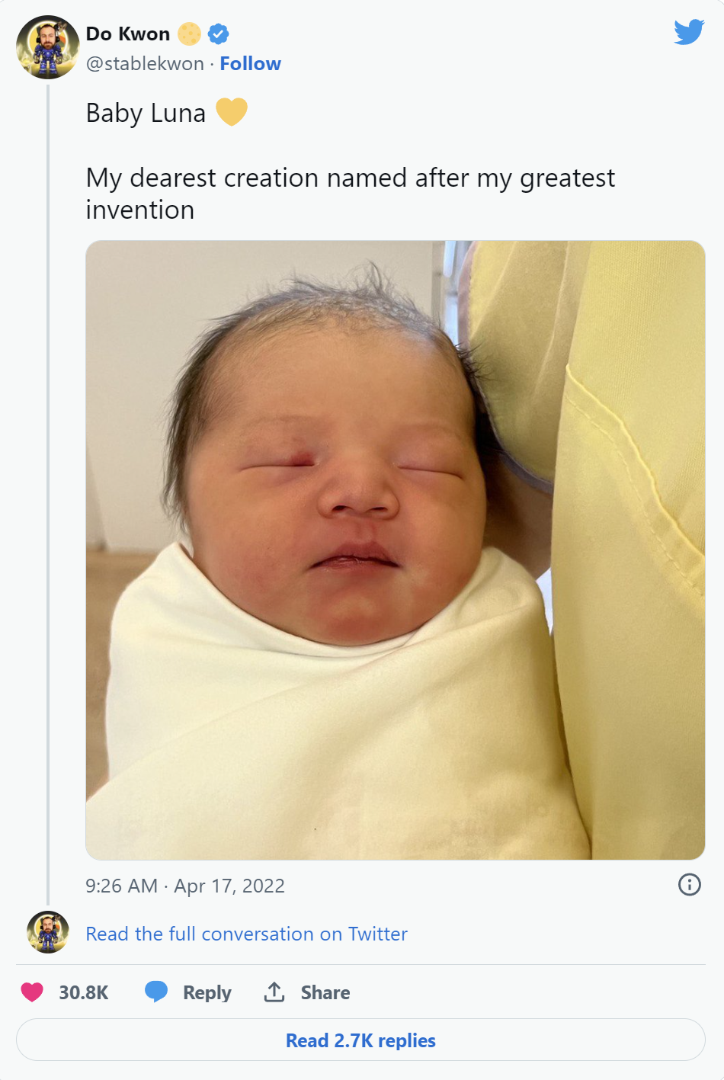The height and width of the screenshot is (1080, 724).
Task: Click the blue reply bubble icon
Action: [156, 992]
